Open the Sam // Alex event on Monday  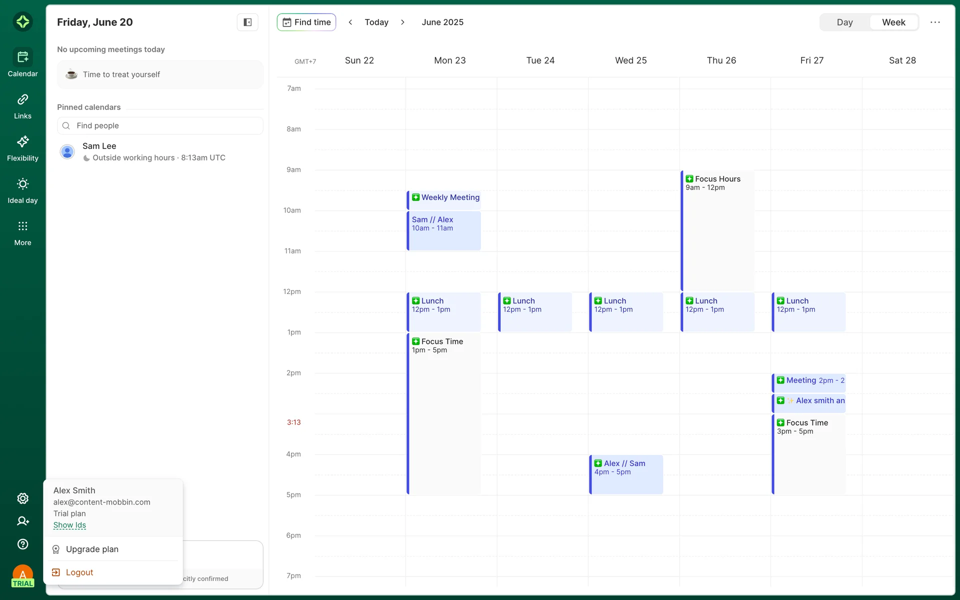pos(443,230)
